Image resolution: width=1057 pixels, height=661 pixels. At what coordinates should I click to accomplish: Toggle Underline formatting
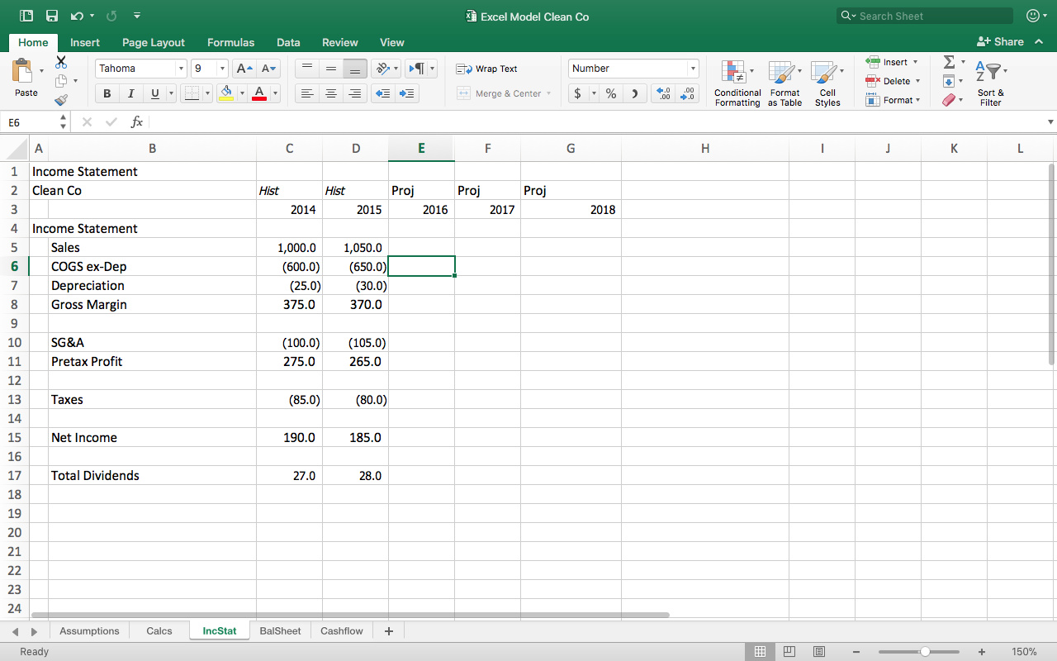click(154, 93)
